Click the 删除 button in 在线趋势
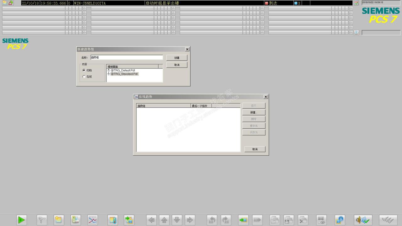 [254, 119]
